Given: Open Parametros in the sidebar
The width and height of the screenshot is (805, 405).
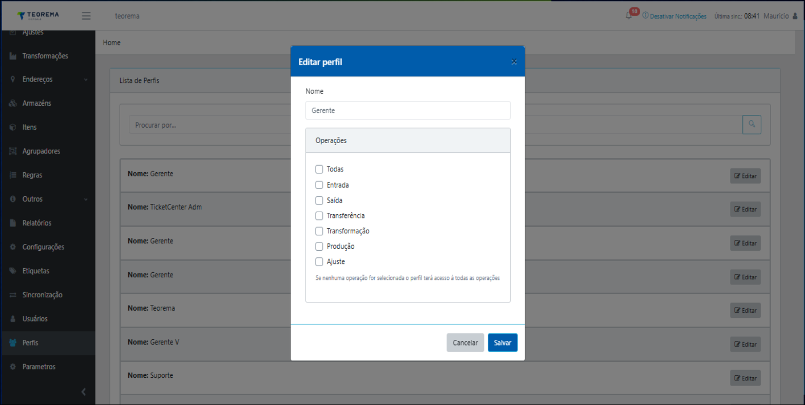Looking at the screenshot, I should click(39, 367).
